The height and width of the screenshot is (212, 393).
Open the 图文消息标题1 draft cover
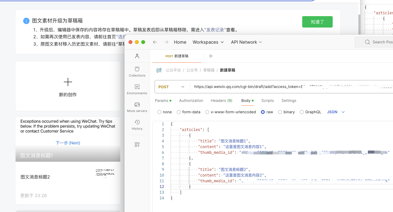[x=68, y=140]
